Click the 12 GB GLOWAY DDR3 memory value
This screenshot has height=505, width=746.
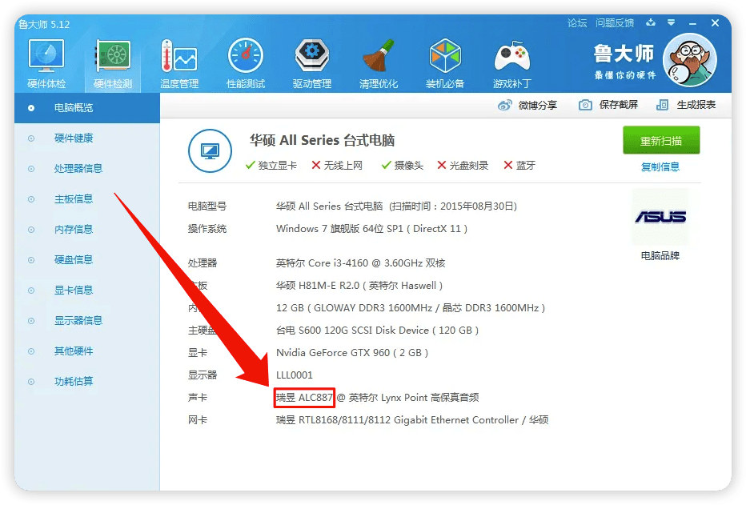[x=411, y=307]
